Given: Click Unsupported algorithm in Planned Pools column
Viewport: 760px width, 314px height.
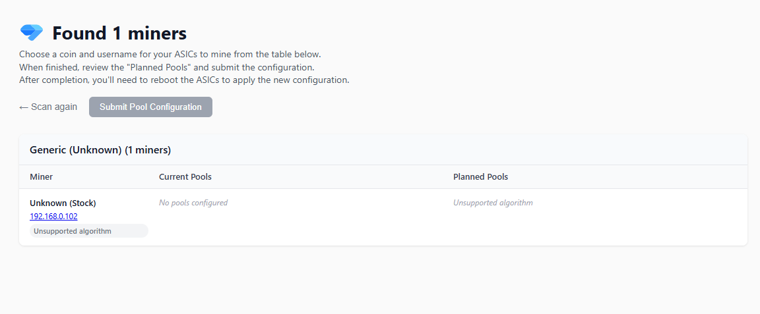Looking at the screenshot, I should click(x=493, y=203).
